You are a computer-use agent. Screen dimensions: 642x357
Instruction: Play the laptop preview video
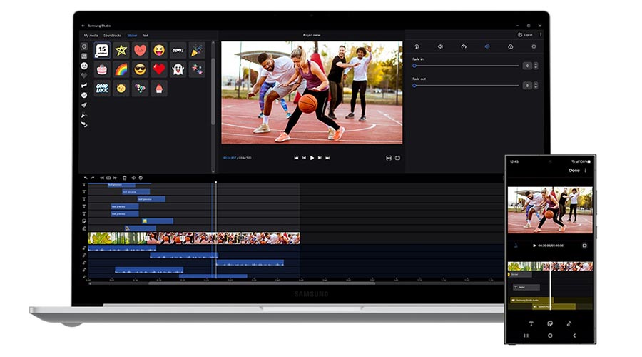(312, 158)
